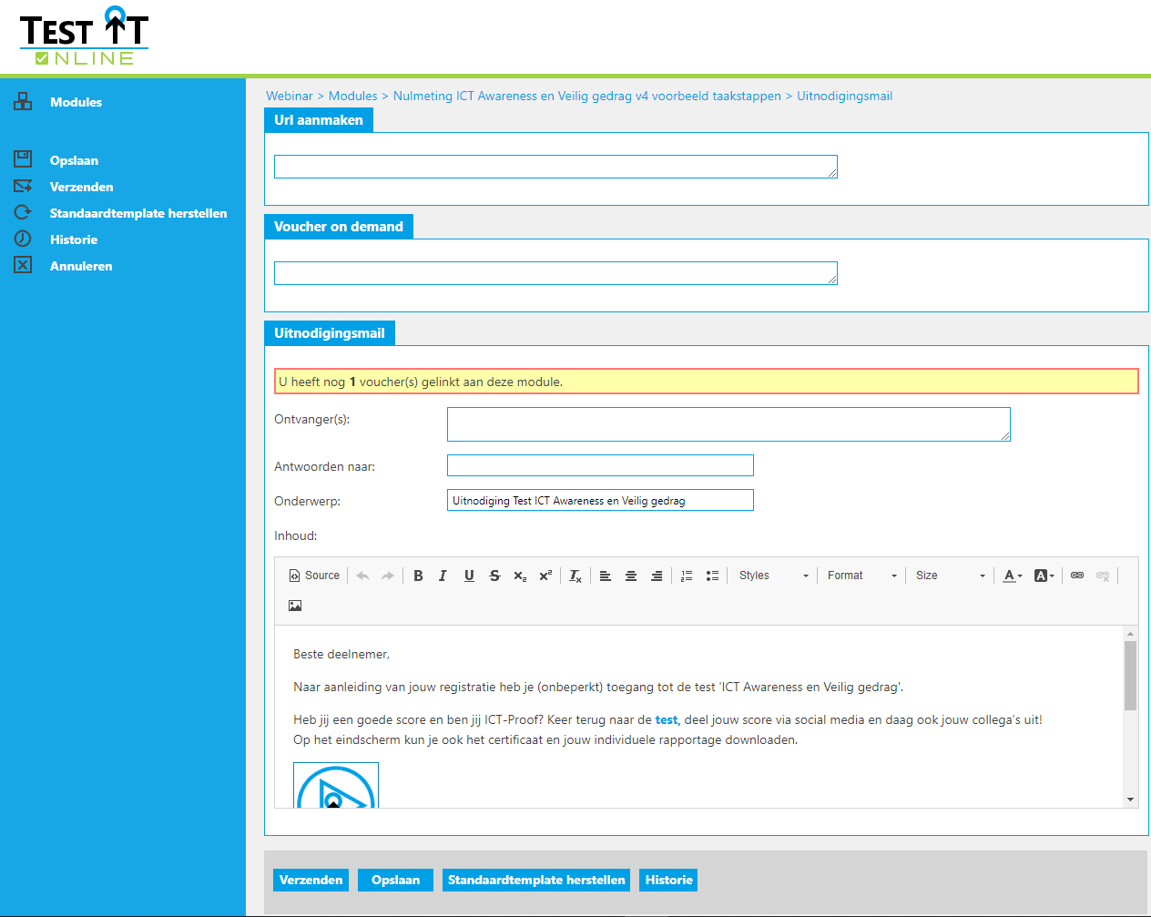This screenshot has height=917, width=1151.
Task: Click the Insert Link icon
Action: [x=1077, y=576]
